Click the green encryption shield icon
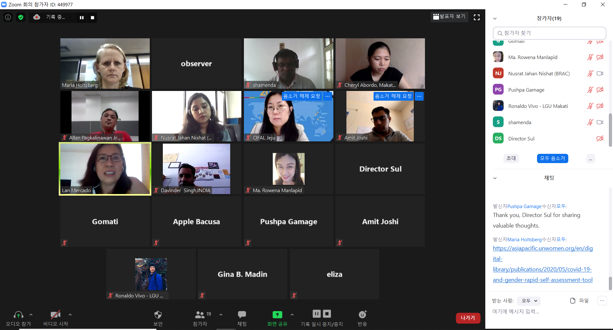Screen dimensions: 613x330 tap(21, 17)
